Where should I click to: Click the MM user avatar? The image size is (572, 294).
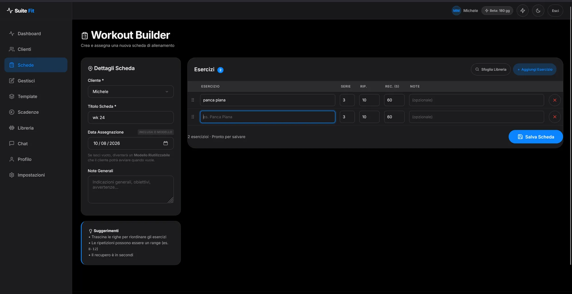click(x=456, y=11)
